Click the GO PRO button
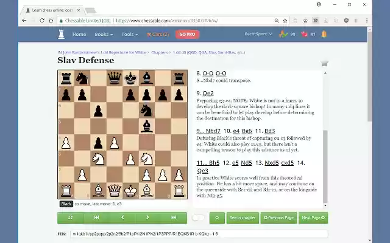The height and width of the screenshot is (243, 390). [187, 34]
